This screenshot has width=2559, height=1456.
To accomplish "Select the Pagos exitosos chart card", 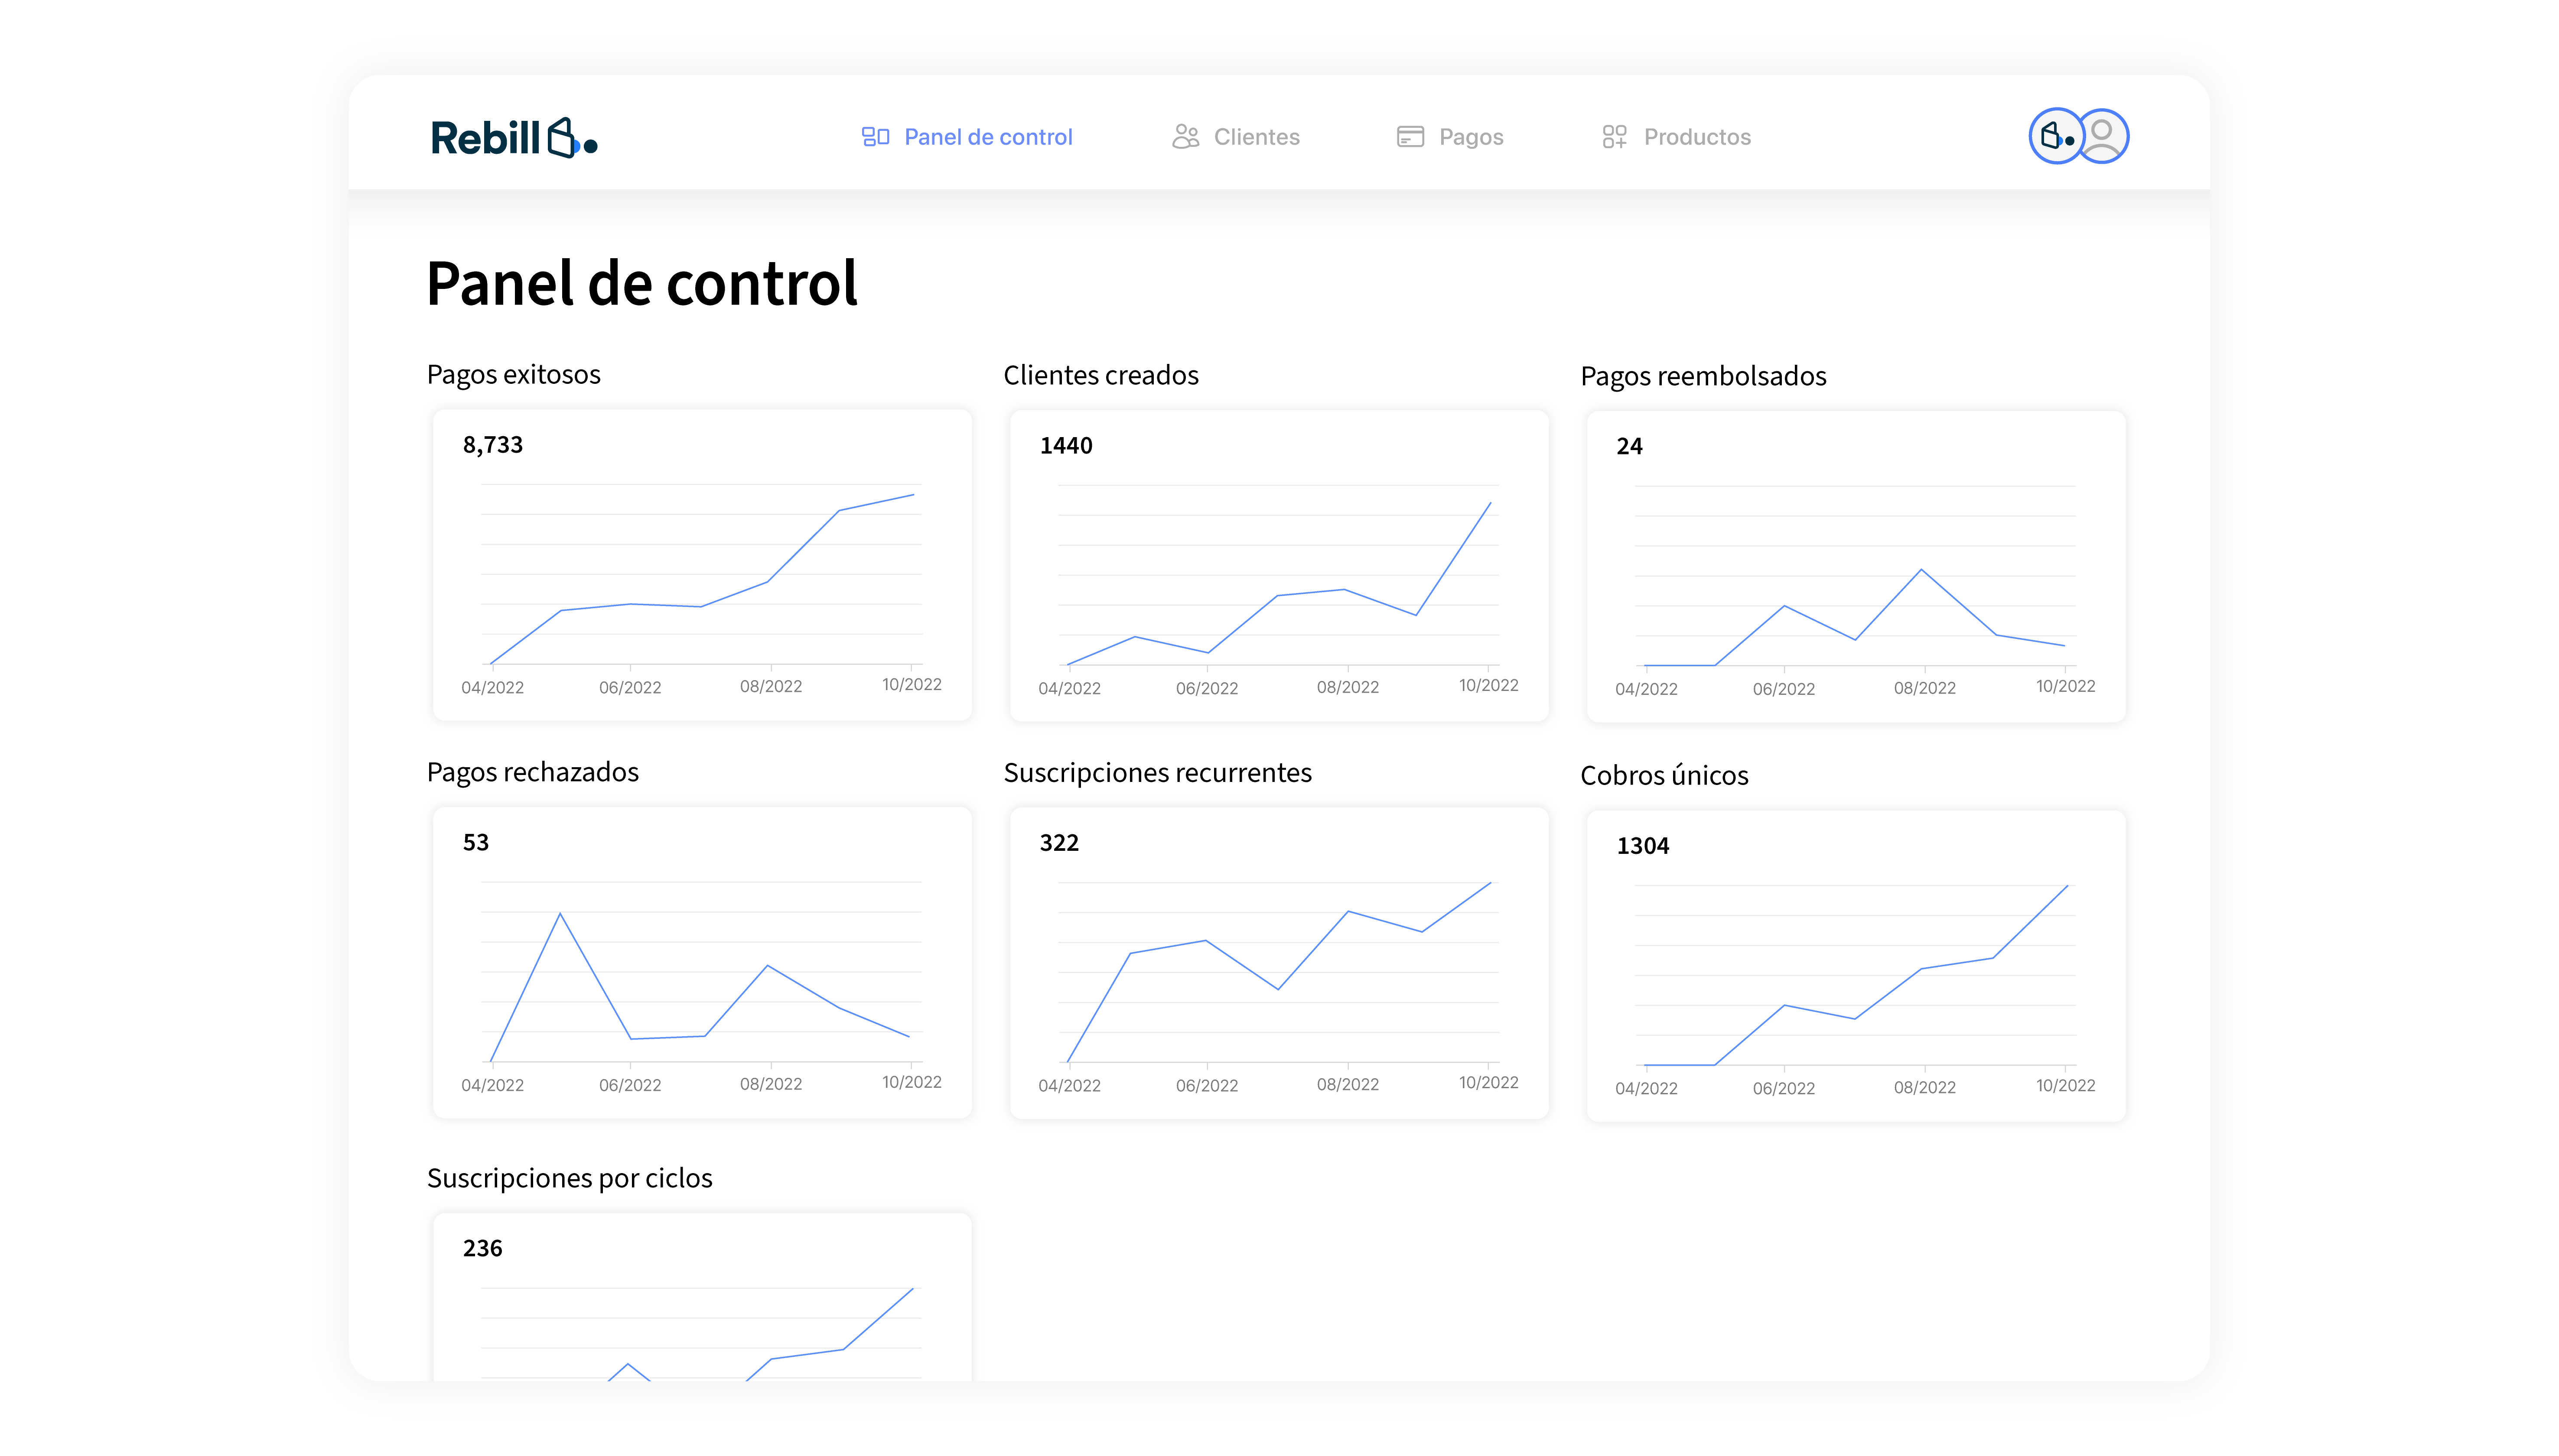I will coord(701,565).
